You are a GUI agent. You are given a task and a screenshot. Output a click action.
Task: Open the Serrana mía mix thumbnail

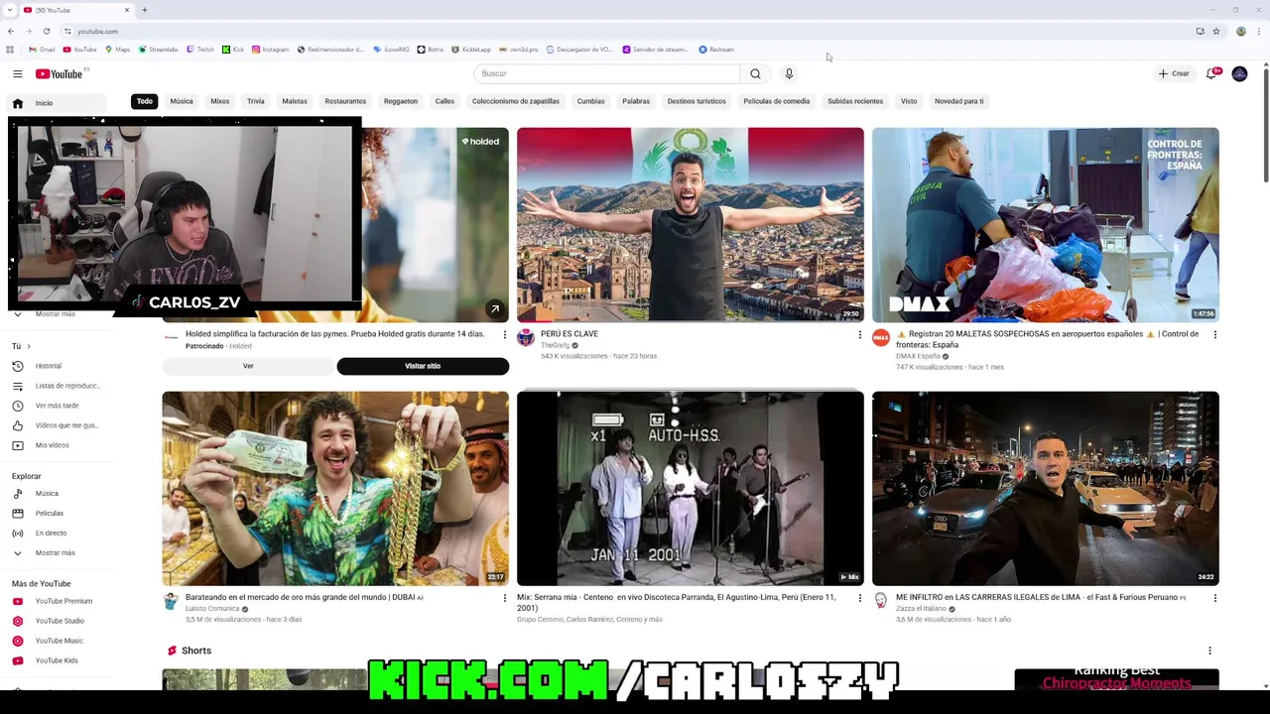coord(691,488)
